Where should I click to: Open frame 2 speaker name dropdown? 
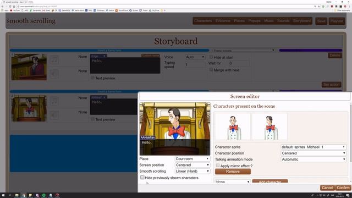point(98,97)
